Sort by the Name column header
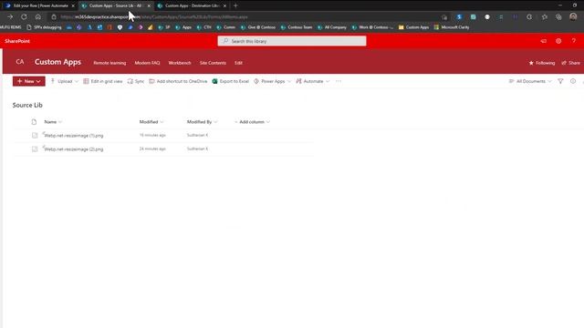The height and width of the screenshot is (328, 584). pos(53,122)
